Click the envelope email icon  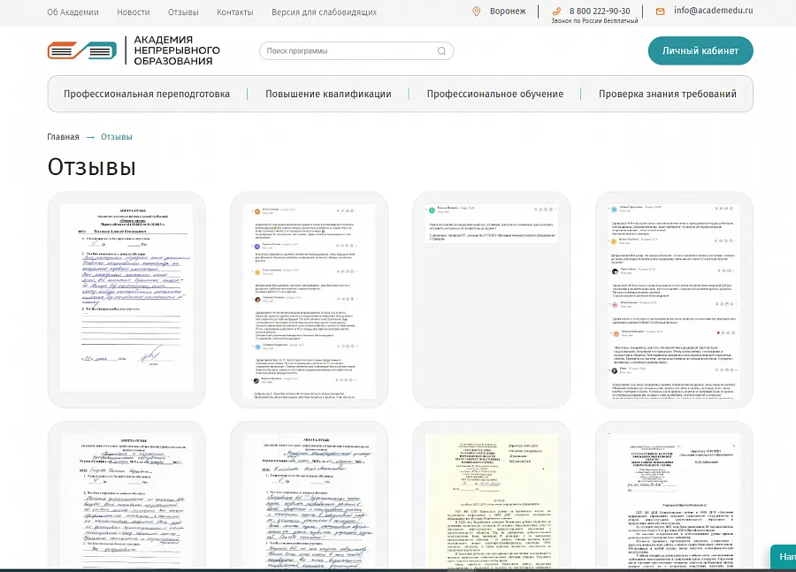pyautogui.click(x=660, y=11)
